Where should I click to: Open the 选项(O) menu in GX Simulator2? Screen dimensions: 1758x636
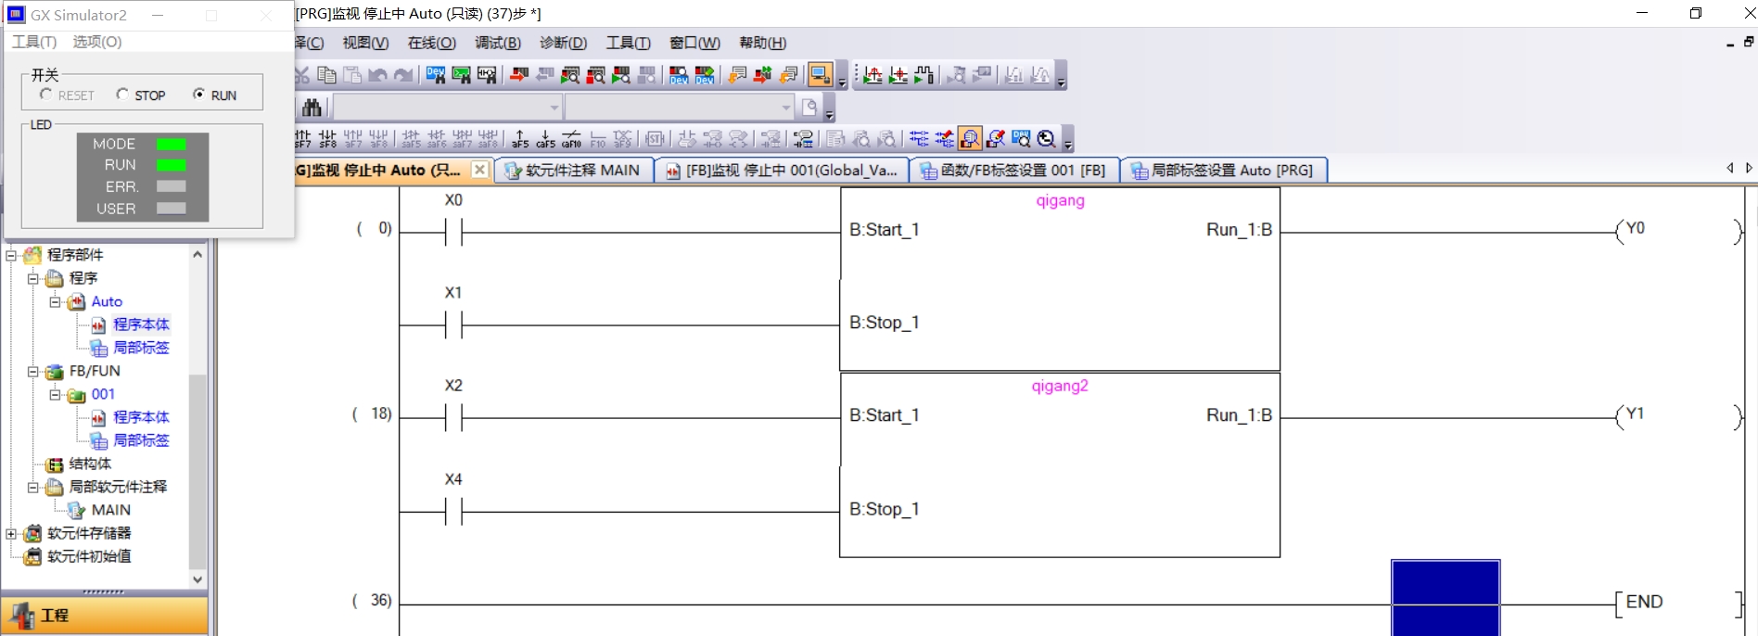point(96,42)
